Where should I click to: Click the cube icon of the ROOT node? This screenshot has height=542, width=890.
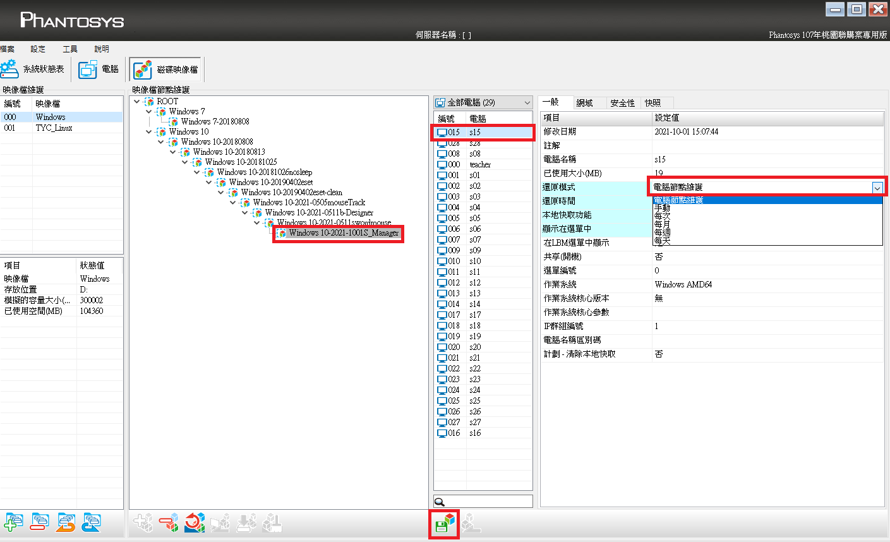pyautogui.click(x=149, y=101)
